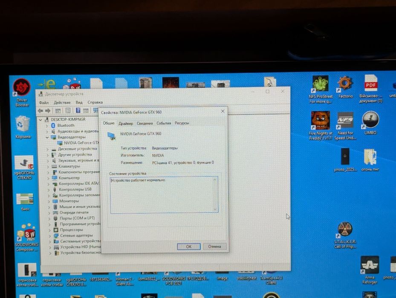Screen dimensions: 396x298
Task: Switch to the Сведения tab
Action: click(x=145, y=124)
